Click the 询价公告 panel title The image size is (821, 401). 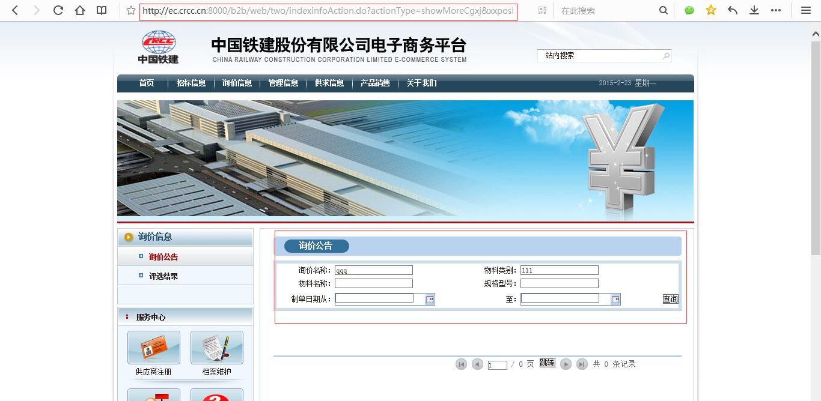pos(316,246)
